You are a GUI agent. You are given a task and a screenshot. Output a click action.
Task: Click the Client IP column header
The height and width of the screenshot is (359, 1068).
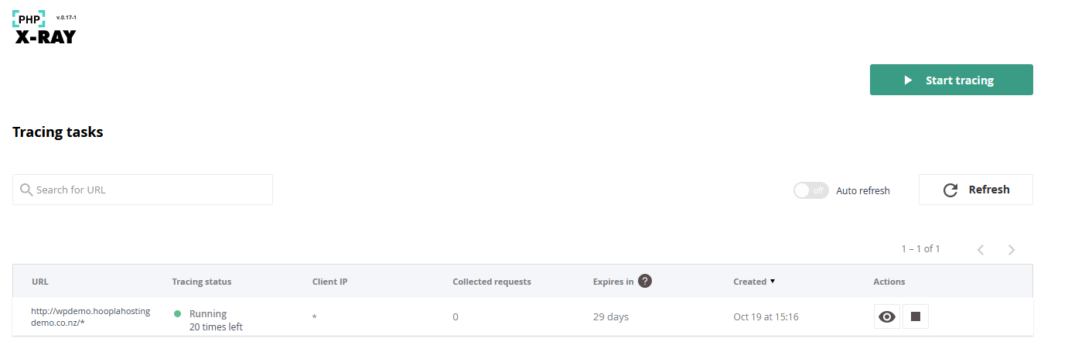click(x=329, y=282)
